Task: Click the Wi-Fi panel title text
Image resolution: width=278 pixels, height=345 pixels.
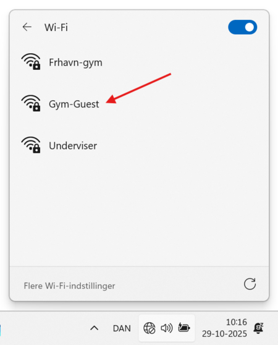Action: pyautogui.click(x=56, y=27)
